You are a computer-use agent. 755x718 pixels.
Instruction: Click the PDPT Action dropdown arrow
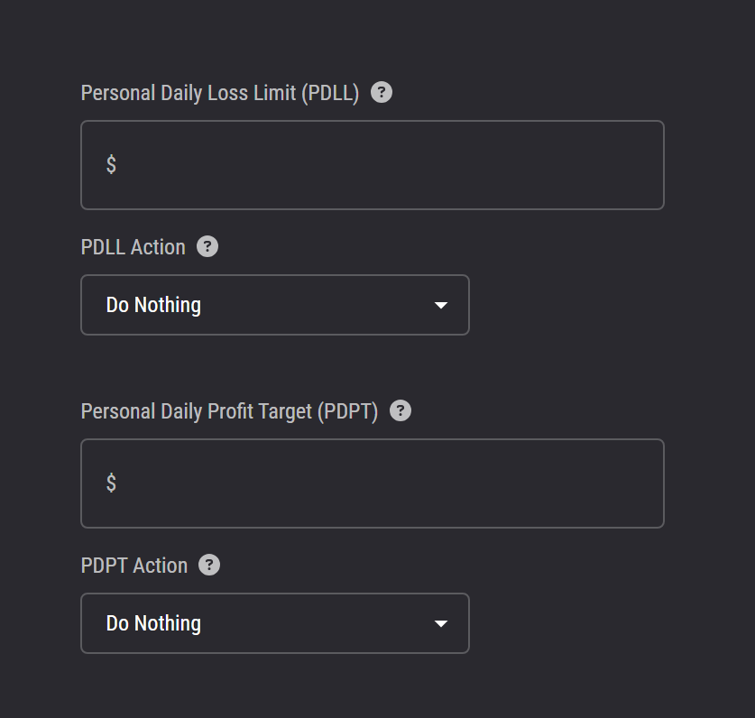pos(441,624)
